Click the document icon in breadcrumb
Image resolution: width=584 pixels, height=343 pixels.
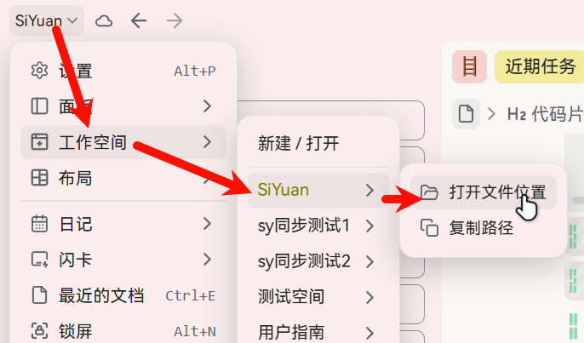pos(466,113)
